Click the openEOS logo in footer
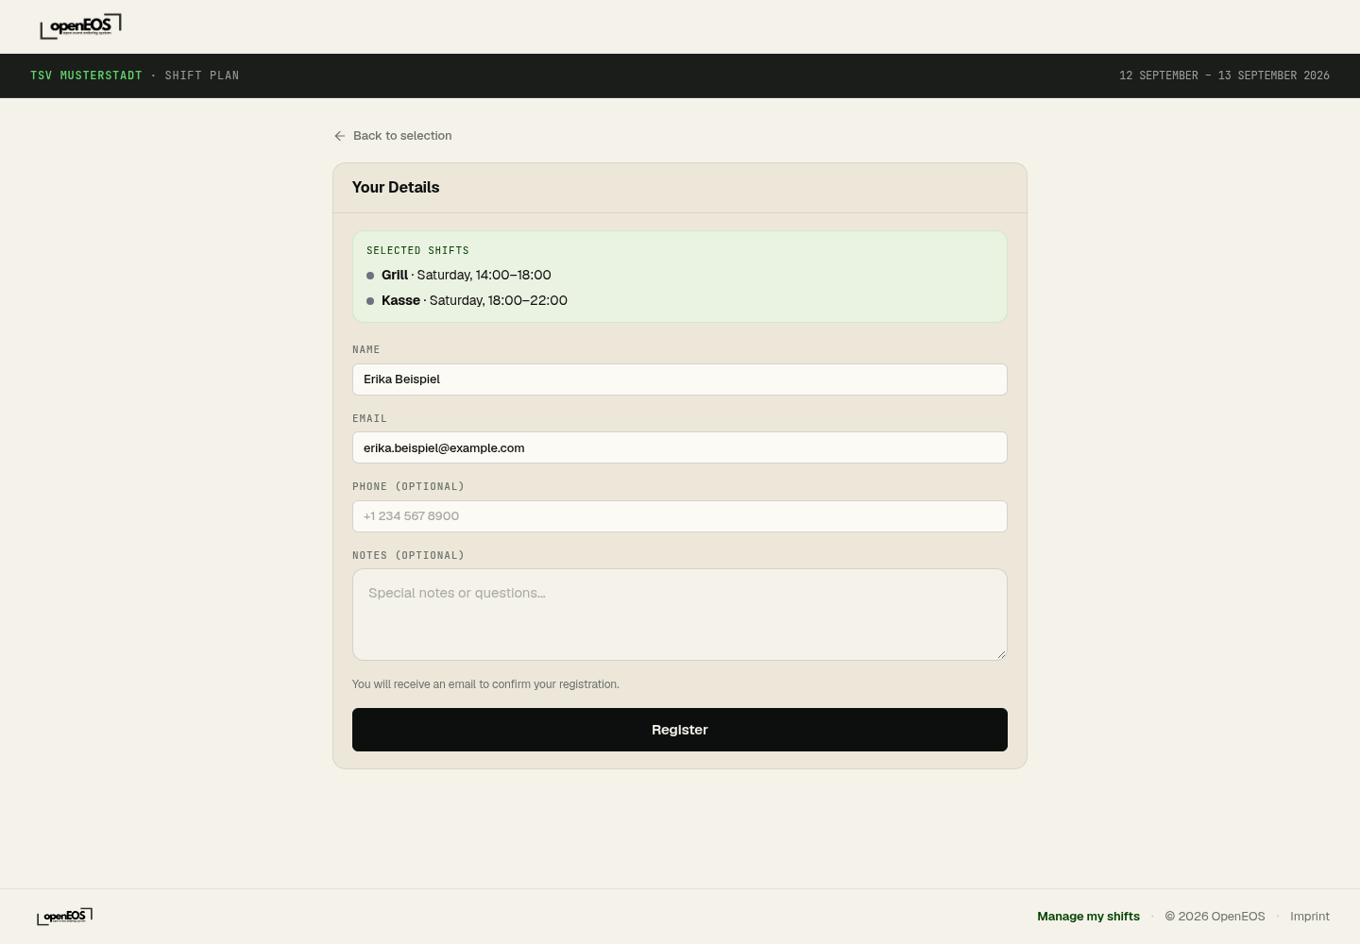Image resolution: width=1360 pixels, height=944 pixels. click(64, 917)
